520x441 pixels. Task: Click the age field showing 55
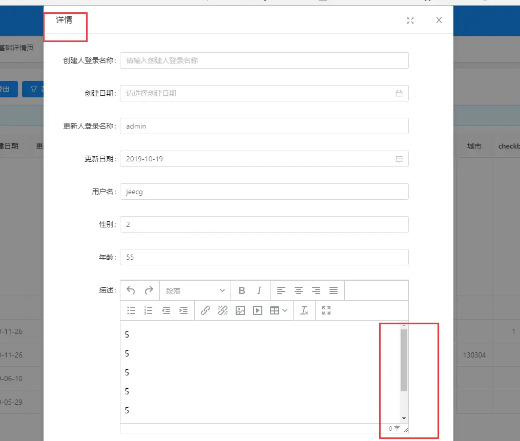[x=264, y=257]
